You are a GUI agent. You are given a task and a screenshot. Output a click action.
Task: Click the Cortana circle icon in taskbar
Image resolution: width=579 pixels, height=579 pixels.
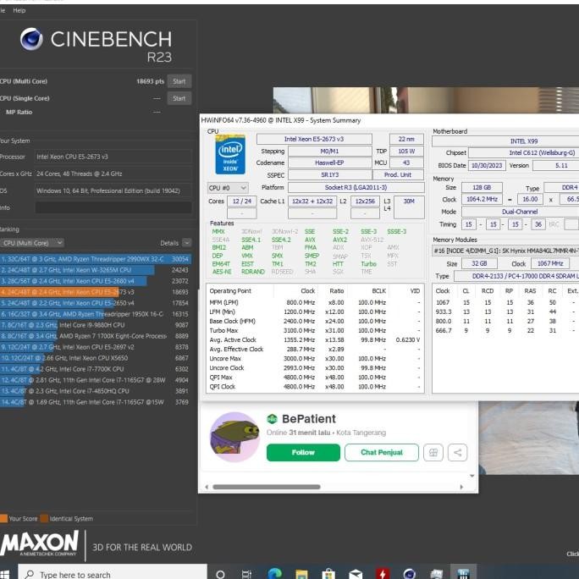click(220, 574)
